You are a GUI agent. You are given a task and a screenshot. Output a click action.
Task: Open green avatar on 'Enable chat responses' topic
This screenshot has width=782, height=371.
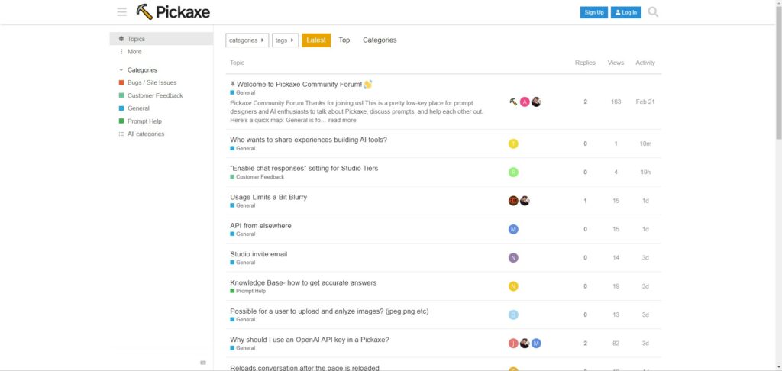513,172
